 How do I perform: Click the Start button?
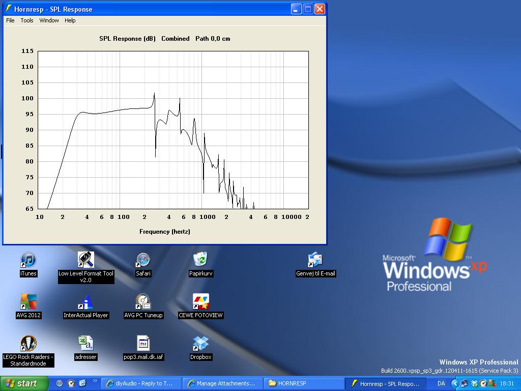(24, 384)
